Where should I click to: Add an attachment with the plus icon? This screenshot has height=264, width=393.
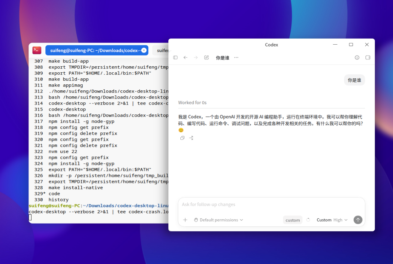click(185, 220)
